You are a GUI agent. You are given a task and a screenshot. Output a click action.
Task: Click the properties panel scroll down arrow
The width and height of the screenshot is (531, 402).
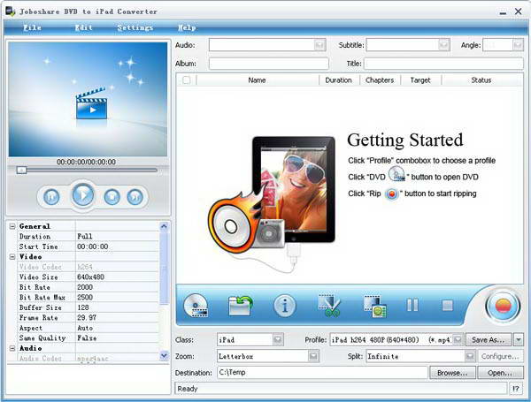coord(164,355)
